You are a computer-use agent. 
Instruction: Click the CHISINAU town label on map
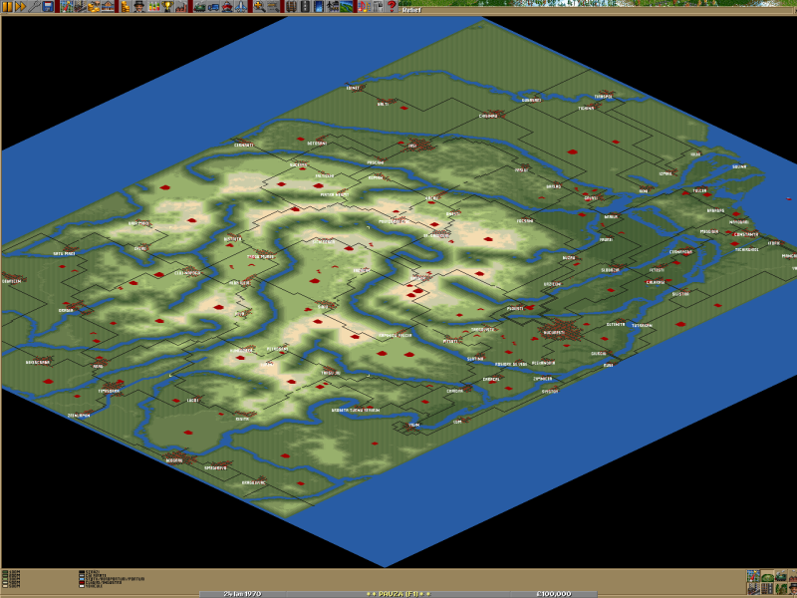click(x=488, y=116)
